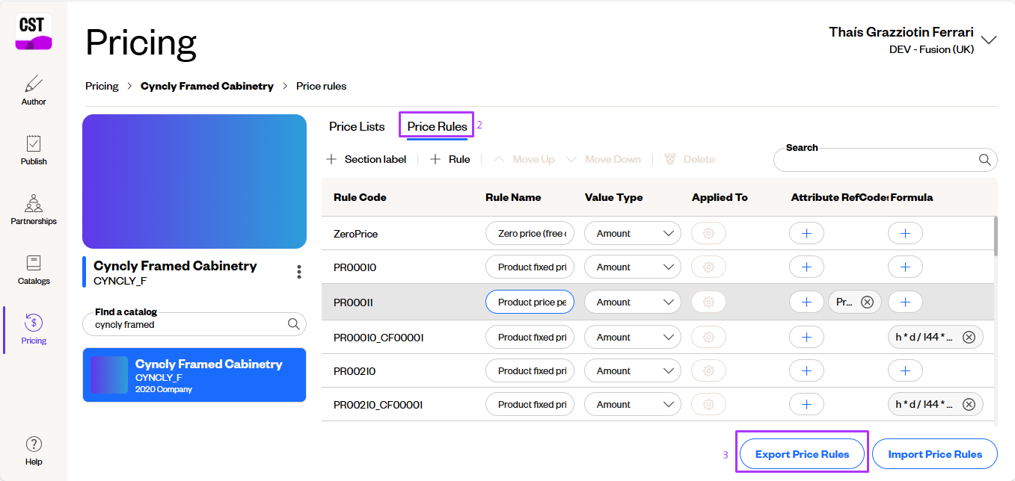Image resolution: width=1015 pixels, height=481 pixels.
Task: Open Applied To settings for PR00210
Action: click(x=709, y=370)
